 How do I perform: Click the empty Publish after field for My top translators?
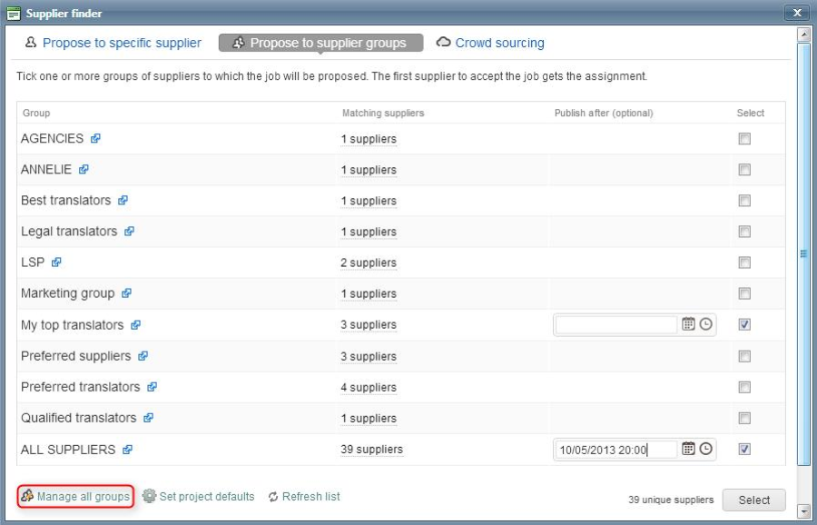615,325
